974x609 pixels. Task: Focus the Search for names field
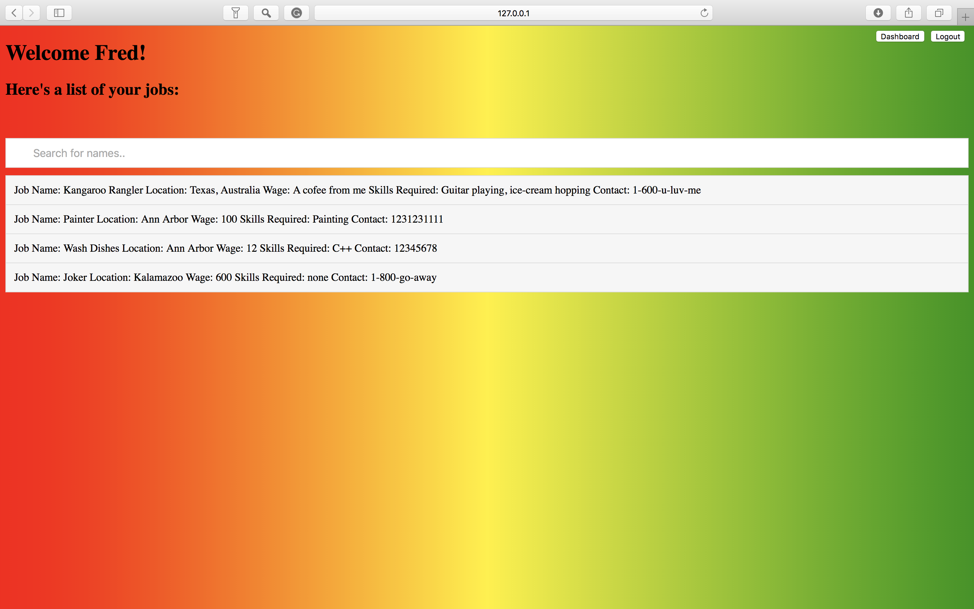pyautogui.click(x=487, y=153)
